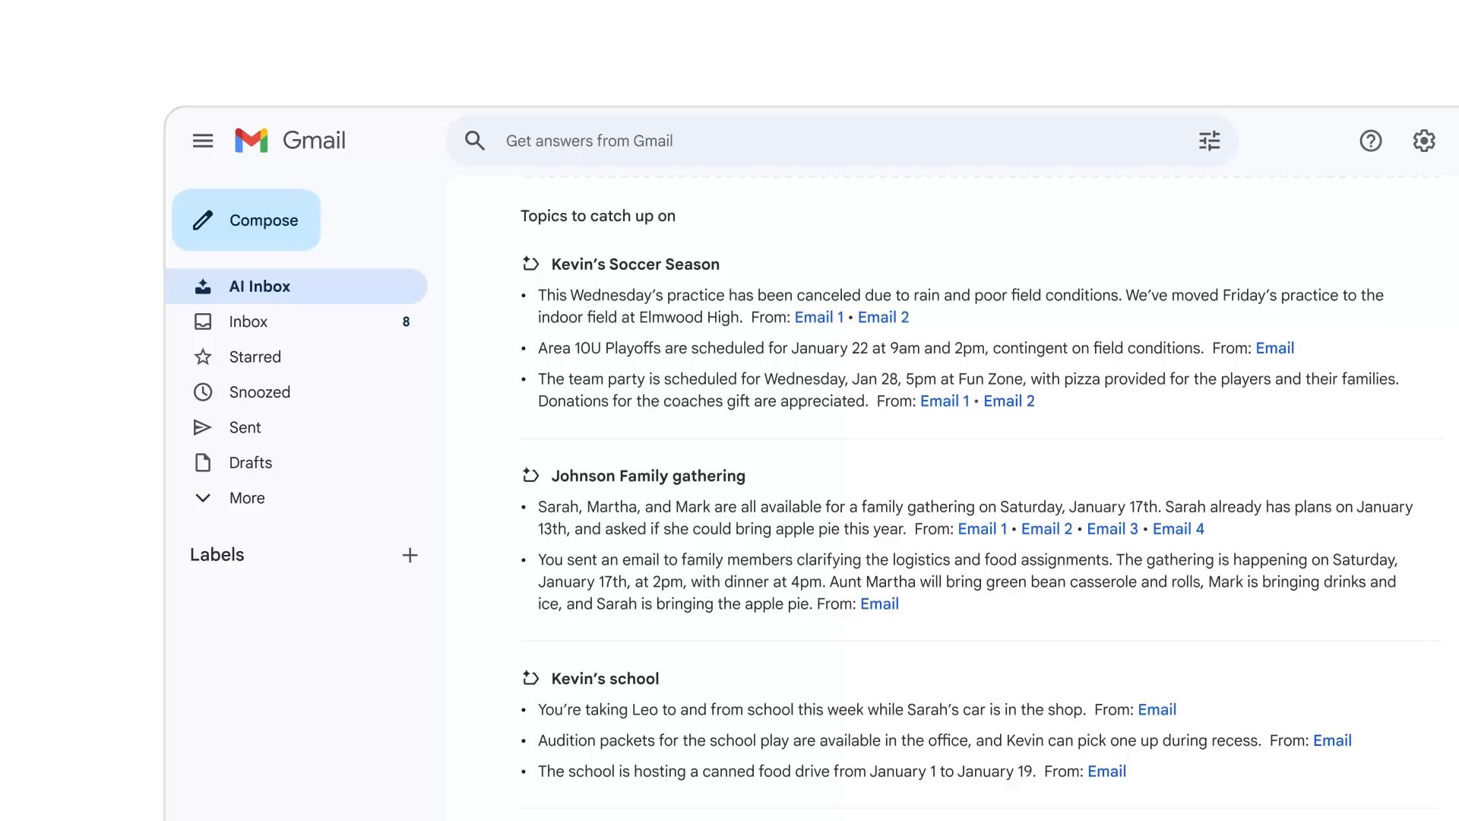The image size is (1459, 821).
Task: Open Email 4 from family gathering summary
Action: coord(1177,528)
